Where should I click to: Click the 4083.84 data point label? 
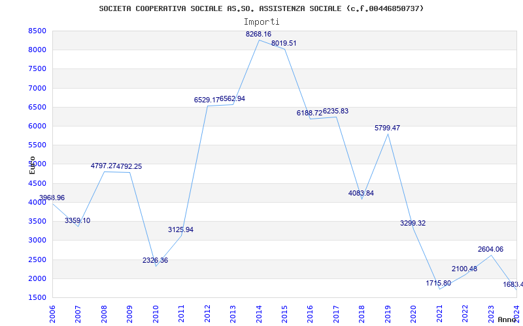362,193
